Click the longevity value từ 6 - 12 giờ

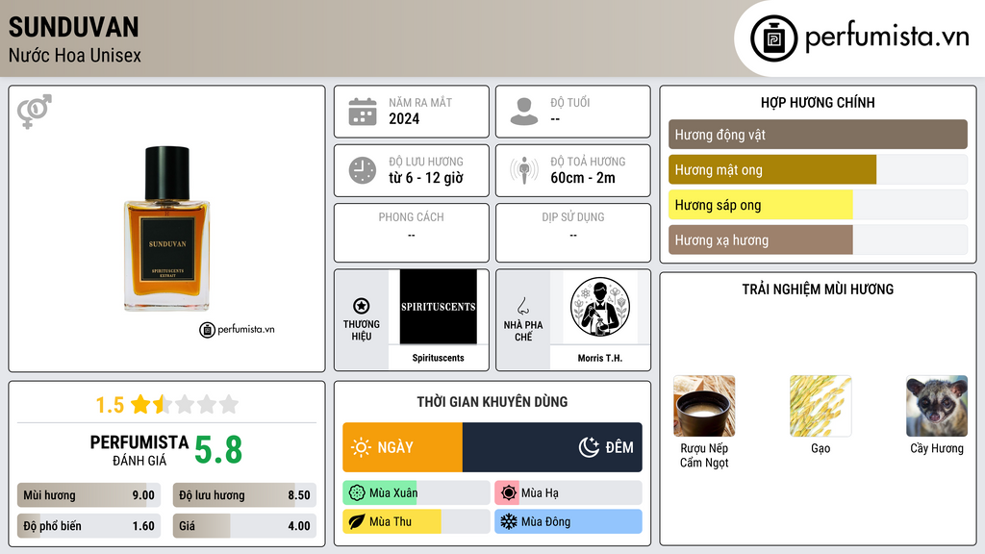tap(426, 178)
